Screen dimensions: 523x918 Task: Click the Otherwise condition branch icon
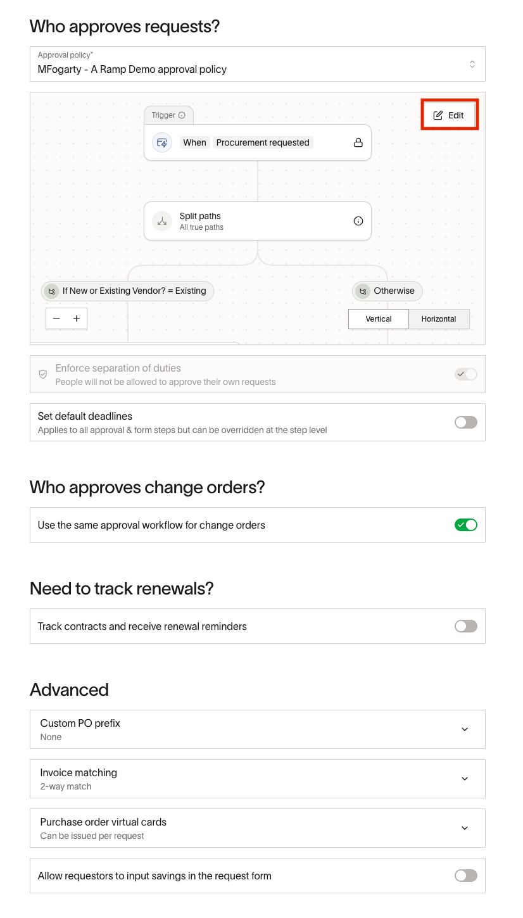tap(363, 291)
